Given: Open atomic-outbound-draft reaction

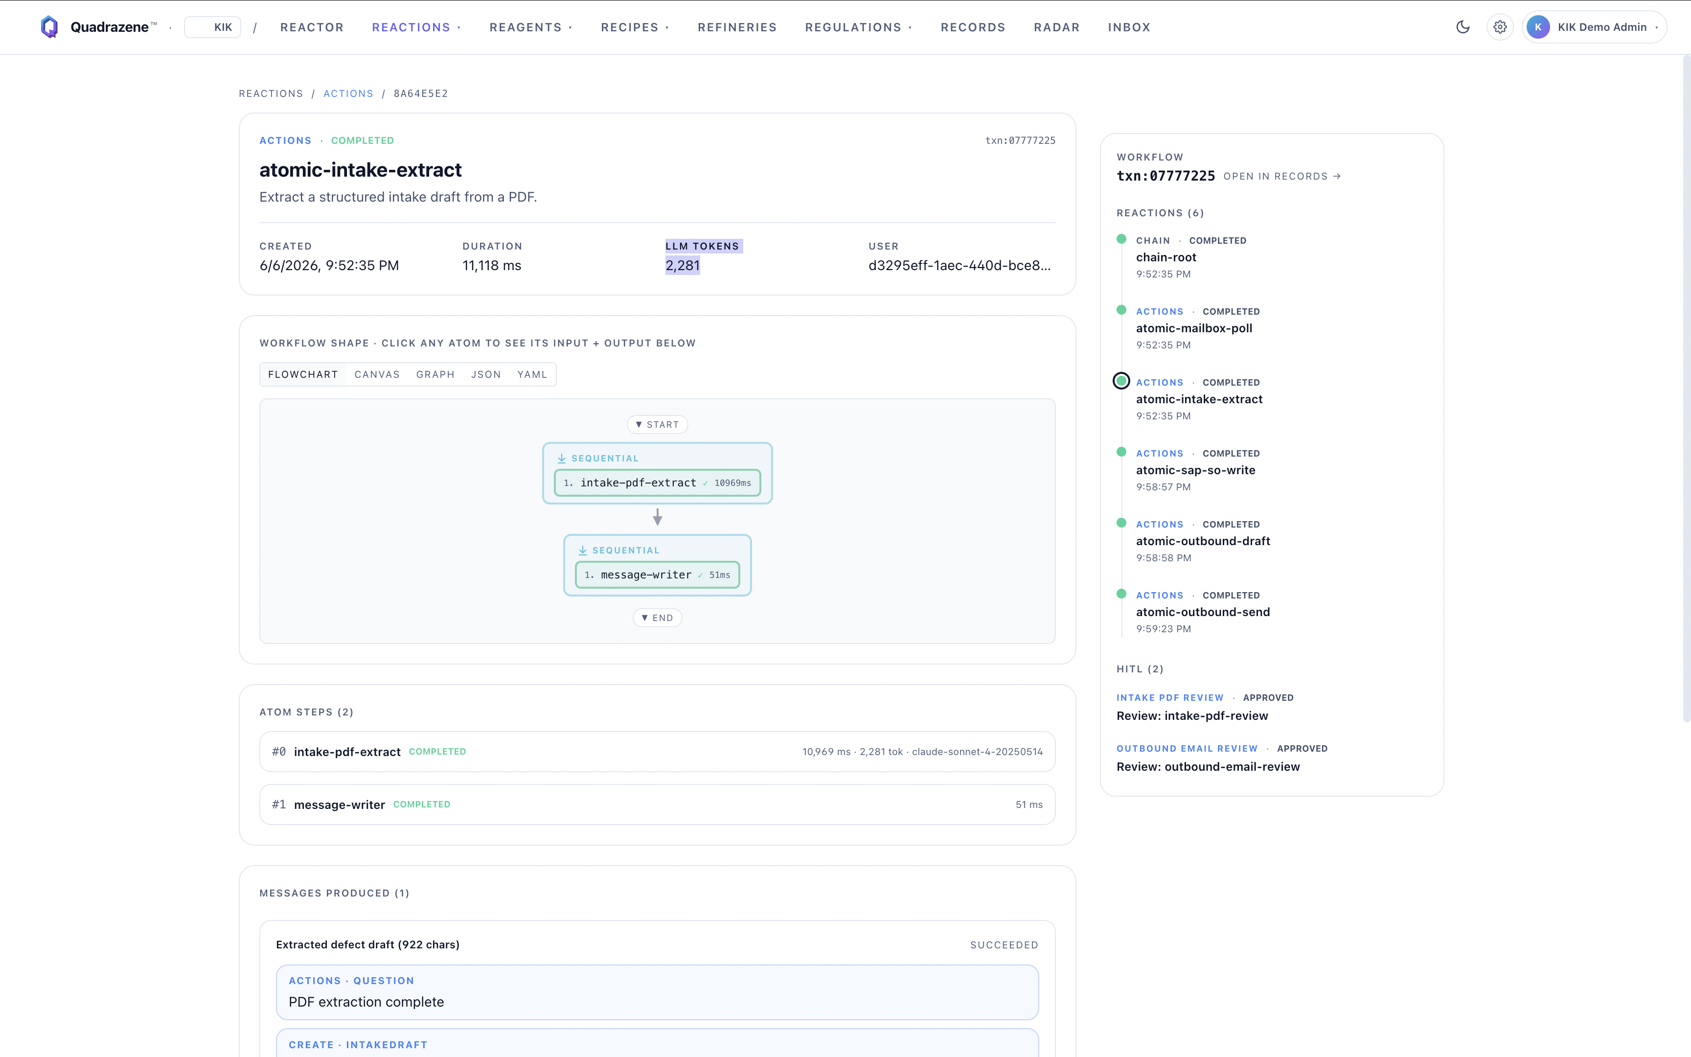Looking at the screenshot, I should pos(1203,541).
